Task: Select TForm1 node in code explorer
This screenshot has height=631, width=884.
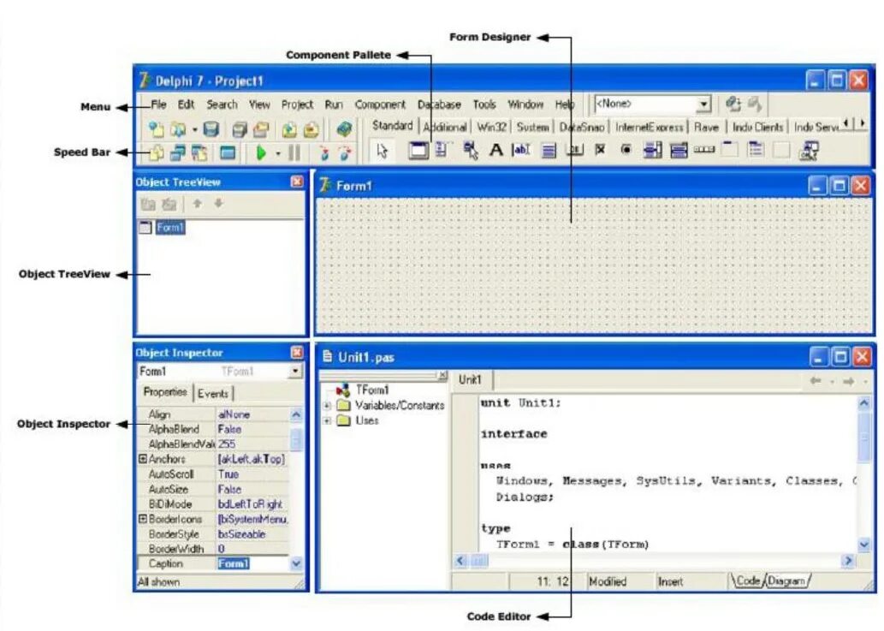Action: pyautogui.click(x=371, y=390)
